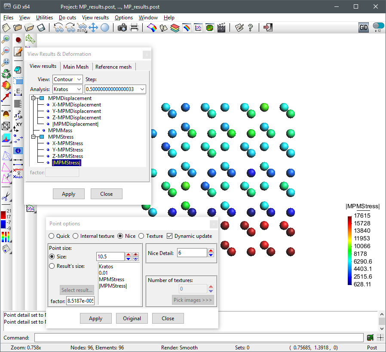Click the green recycle redraw icon

[6, 73]
